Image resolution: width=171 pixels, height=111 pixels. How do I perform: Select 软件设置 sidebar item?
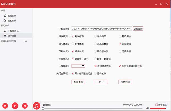click(16, 36)
